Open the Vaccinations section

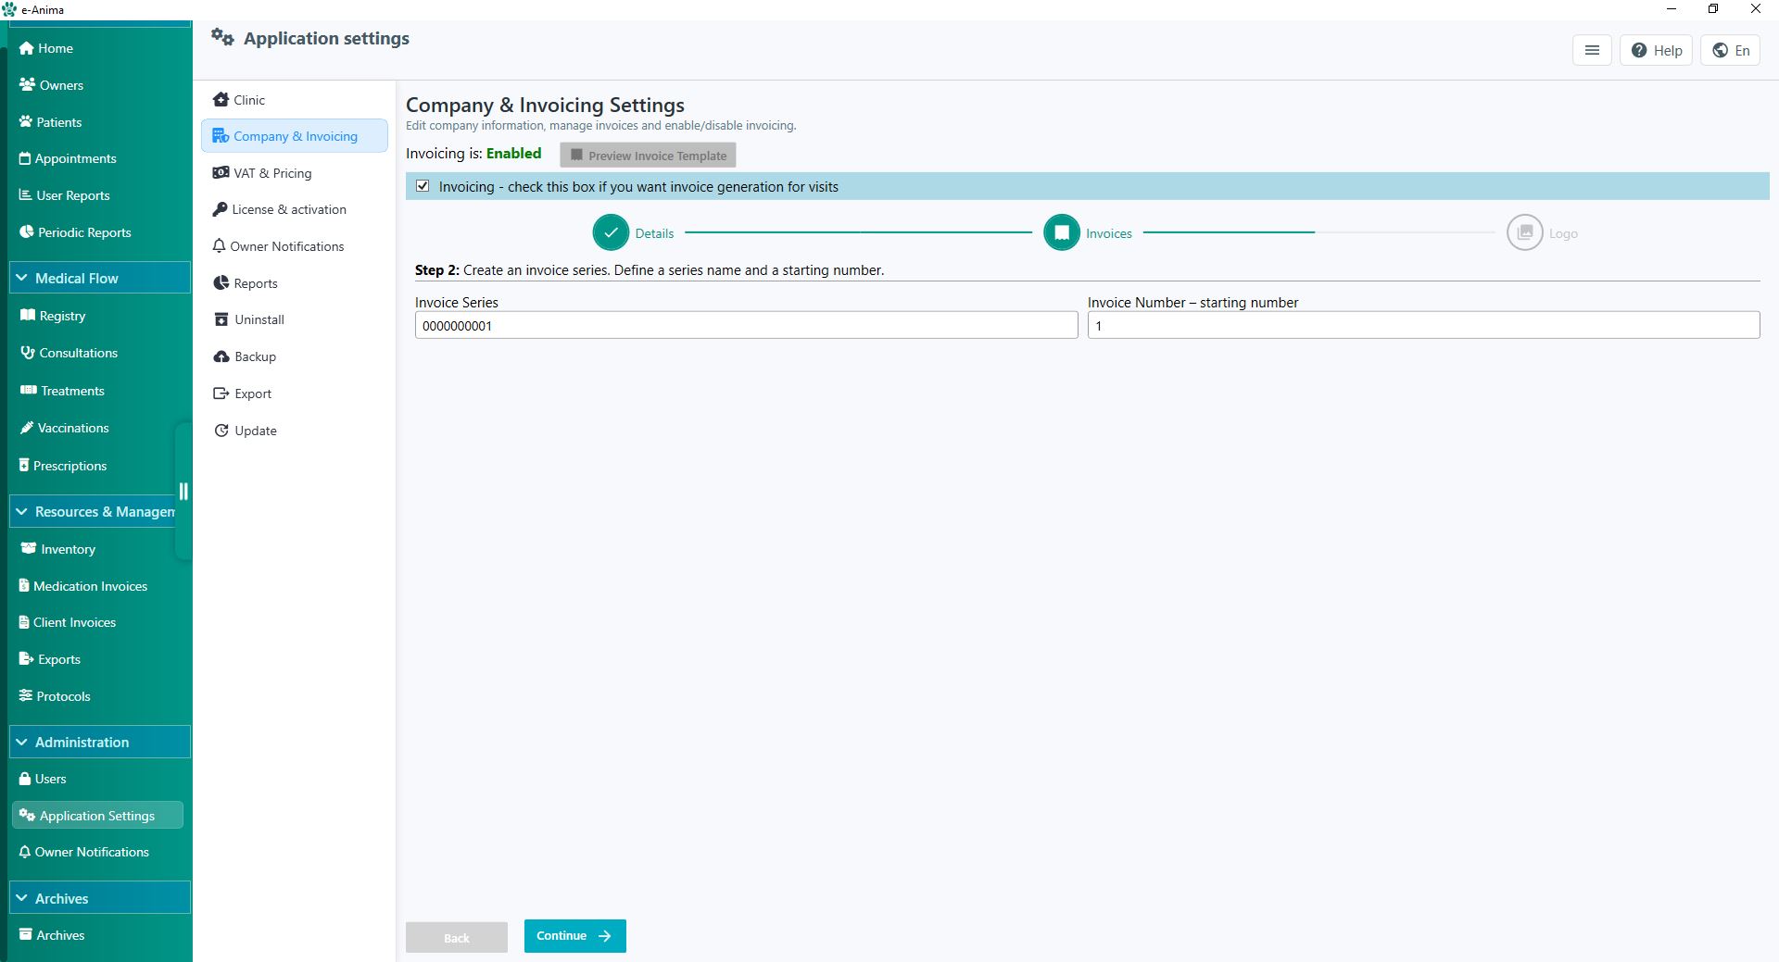pos(72,428)
